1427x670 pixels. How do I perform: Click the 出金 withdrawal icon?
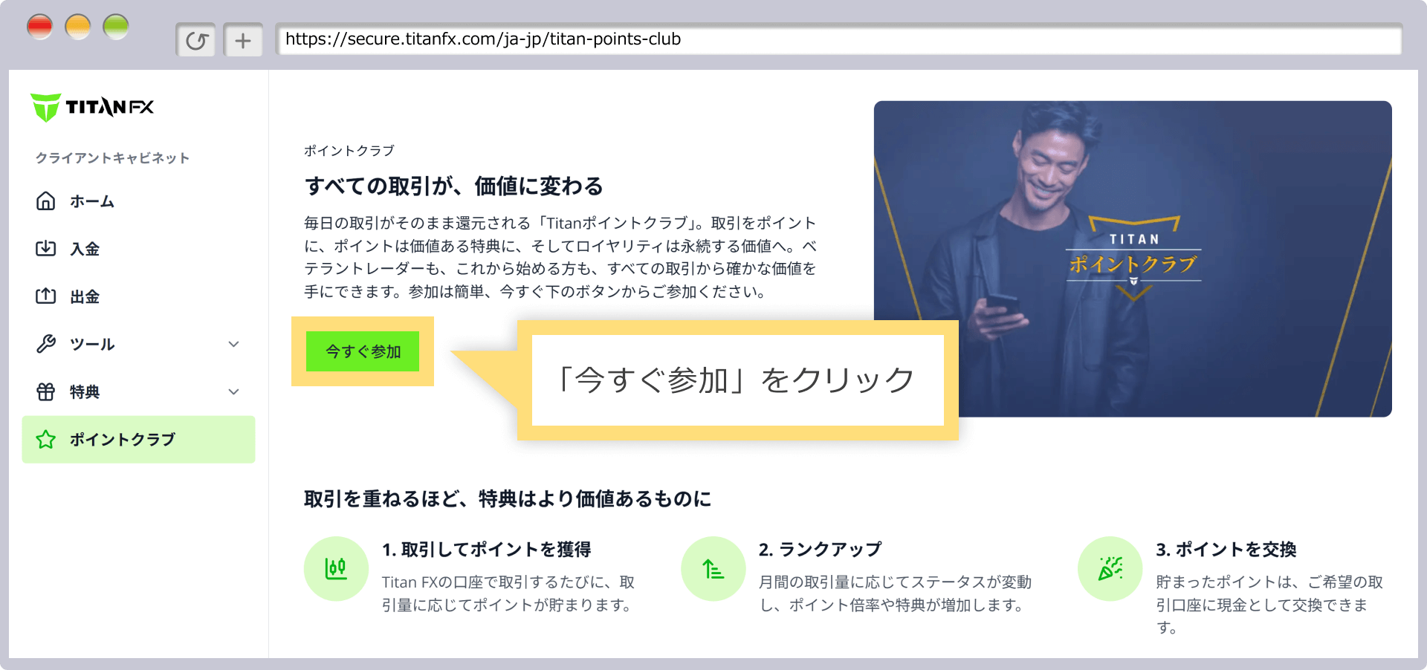click(x=45, y=296)
